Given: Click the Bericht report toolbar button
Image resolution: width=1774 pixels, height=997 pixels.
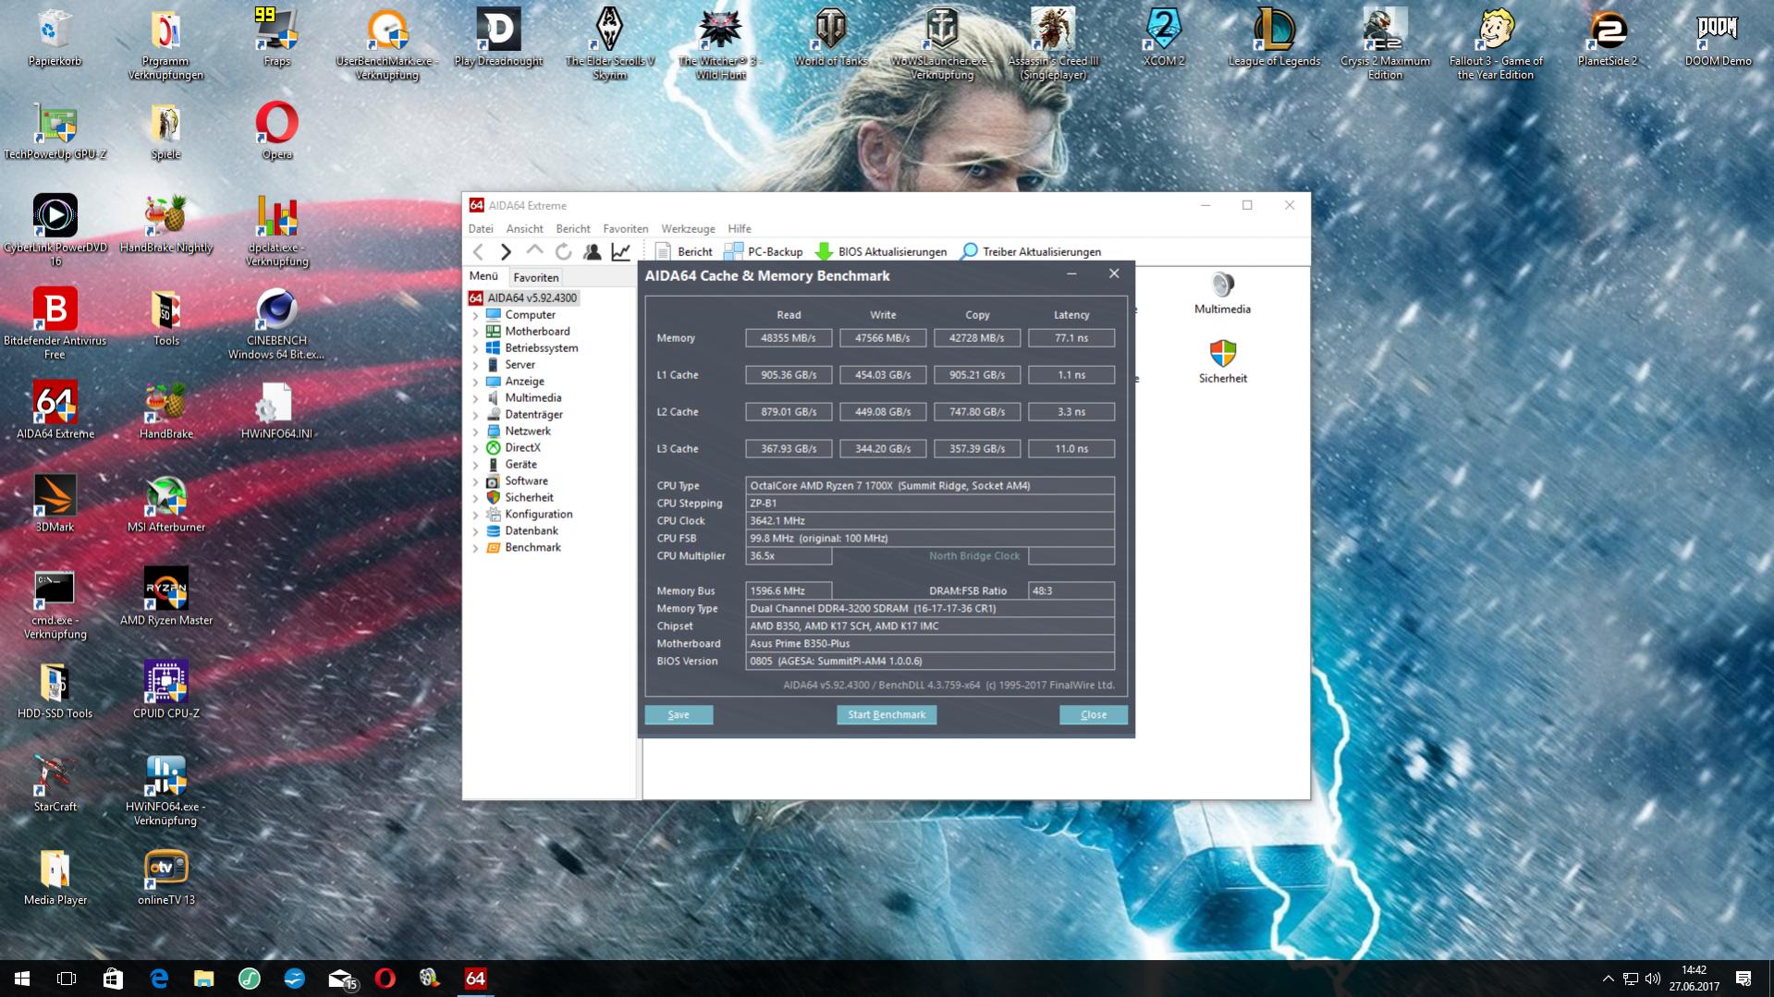Looking at the screenshot, I should pyautogui.click(x=683, y=251).
